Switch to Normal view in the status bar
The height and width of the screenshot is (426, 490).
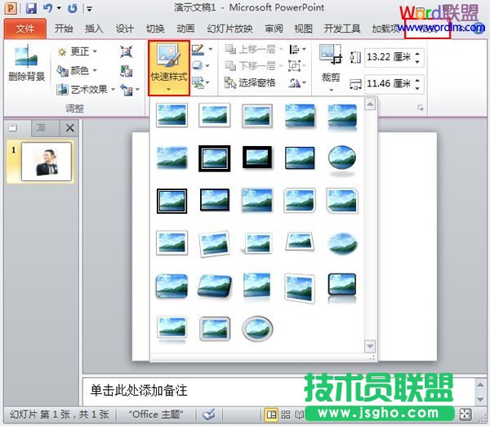click(270, 414)
